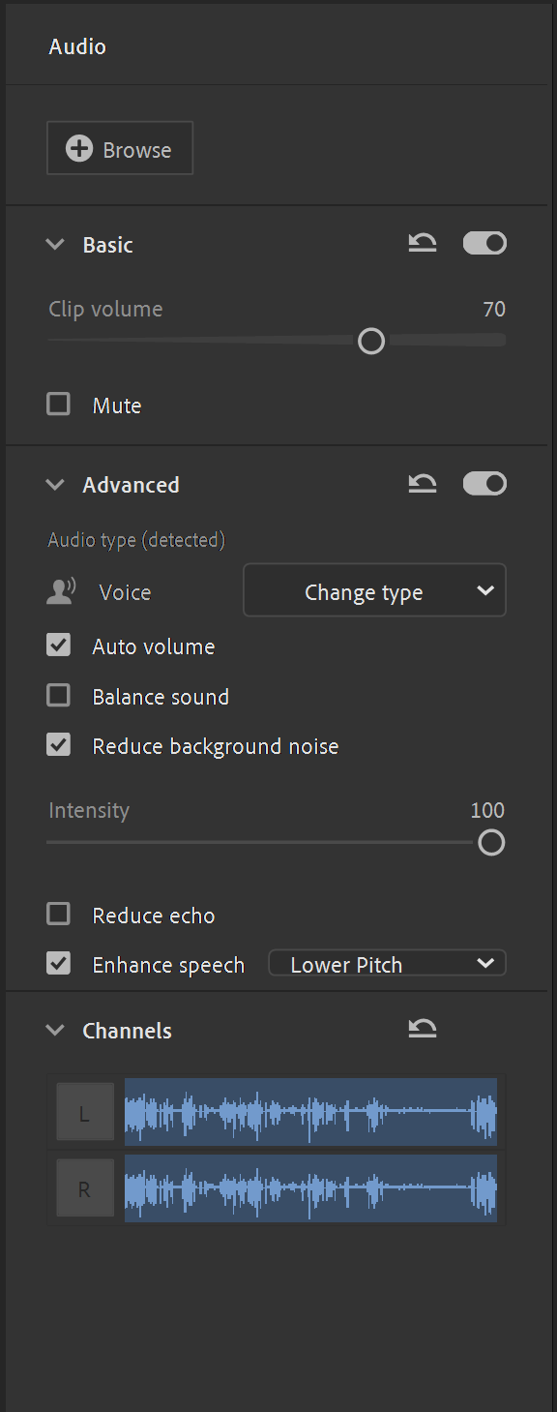The height and width of the screenshot is (1412, 557).
Task: Open the Change type dropdown
Action: (374, 591)
